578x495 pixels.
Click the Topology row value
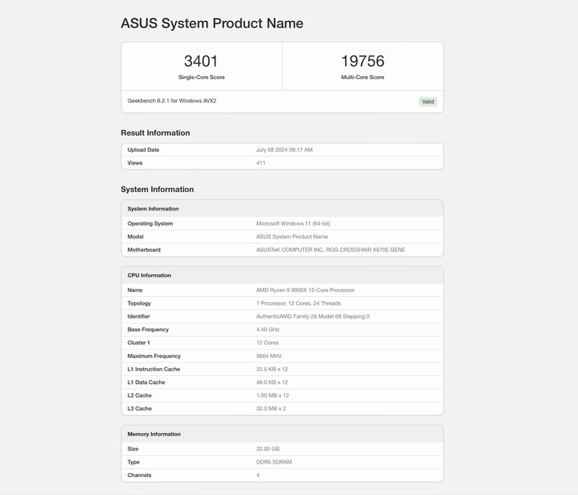(x=298, y=303)
